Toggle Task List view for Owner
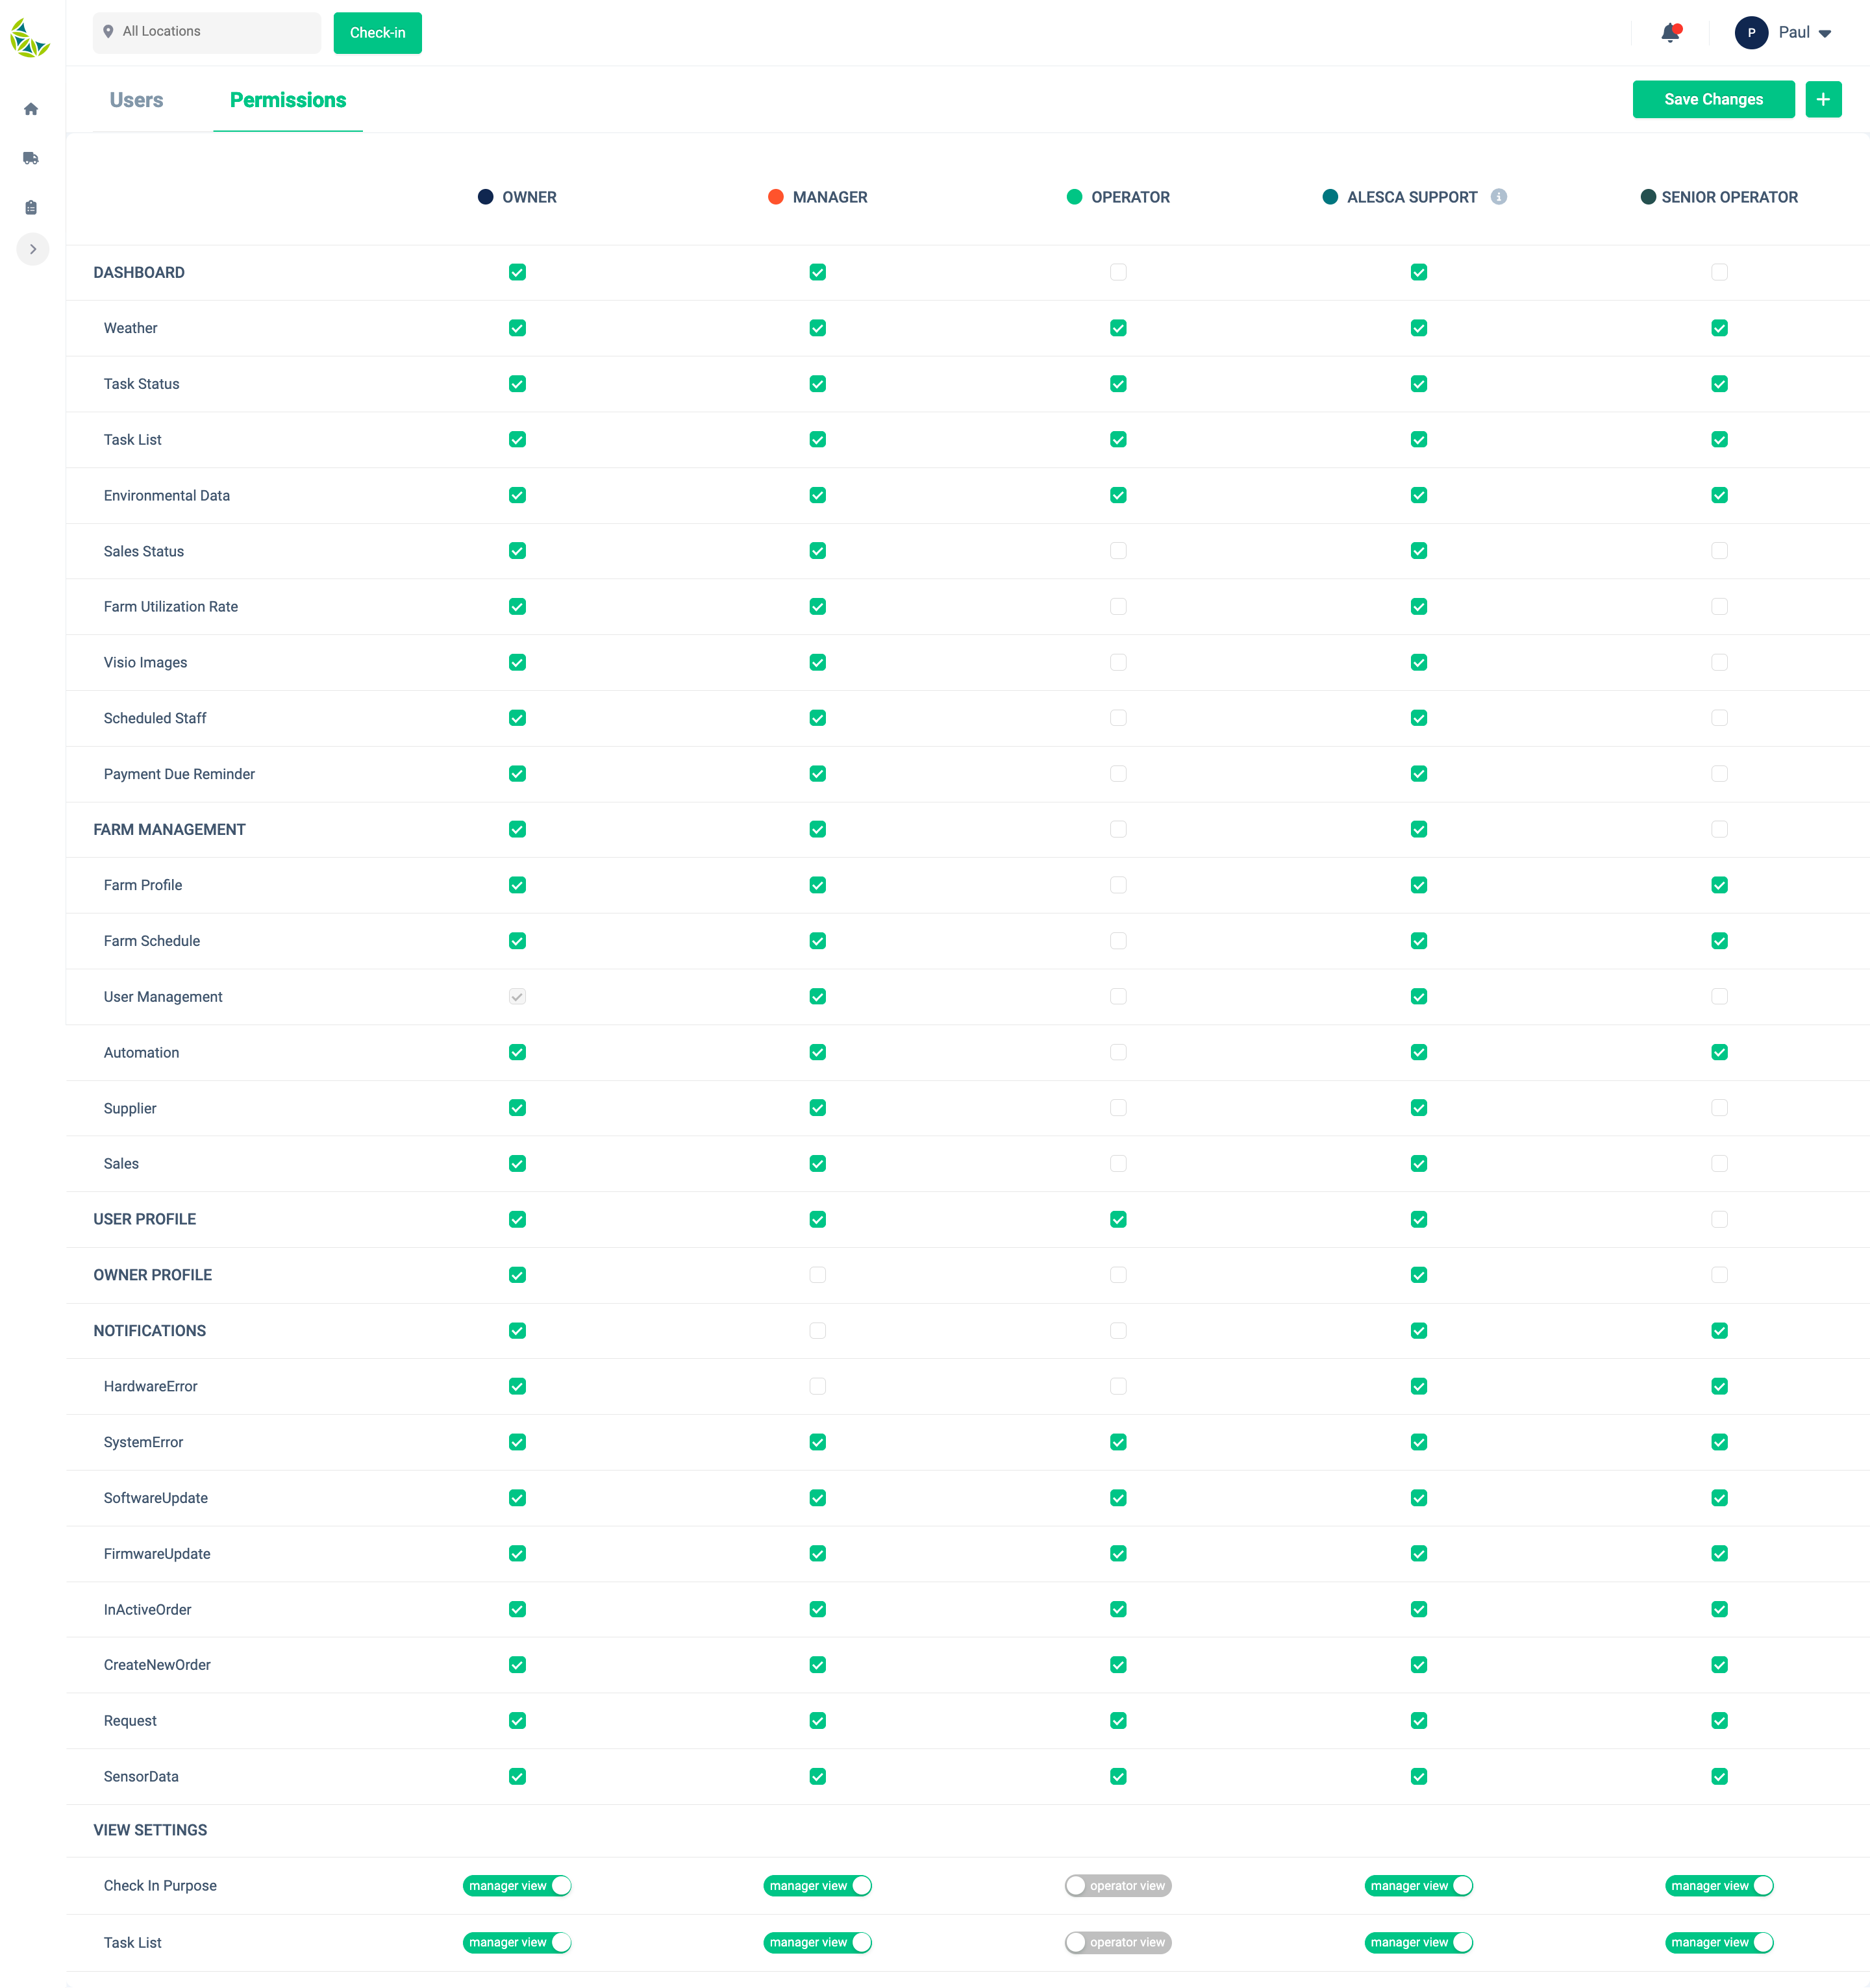1870x1988 pixels. point(517,1943)
